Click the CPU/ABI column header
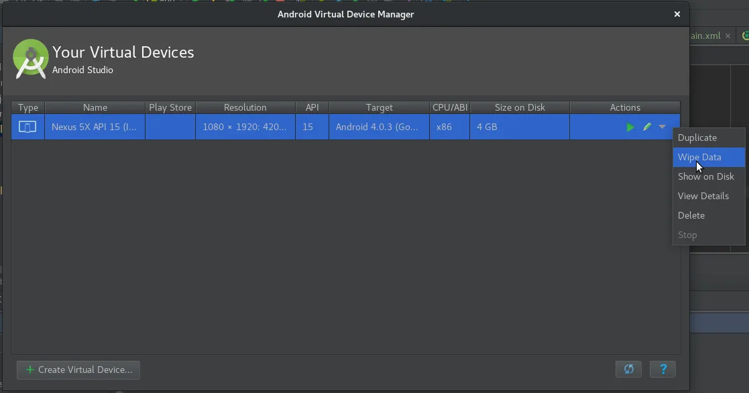This screenshot has height=393, width=749. pos(449,107)
